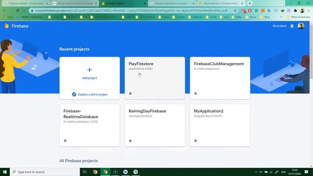Open the MyApplication2 project card
Screen dimensions: 313x176
(220, 125)
